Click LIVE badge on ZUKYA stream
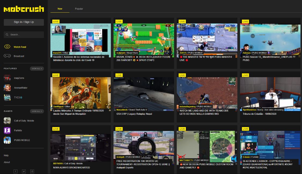302x174 pixels. [182, 21]
